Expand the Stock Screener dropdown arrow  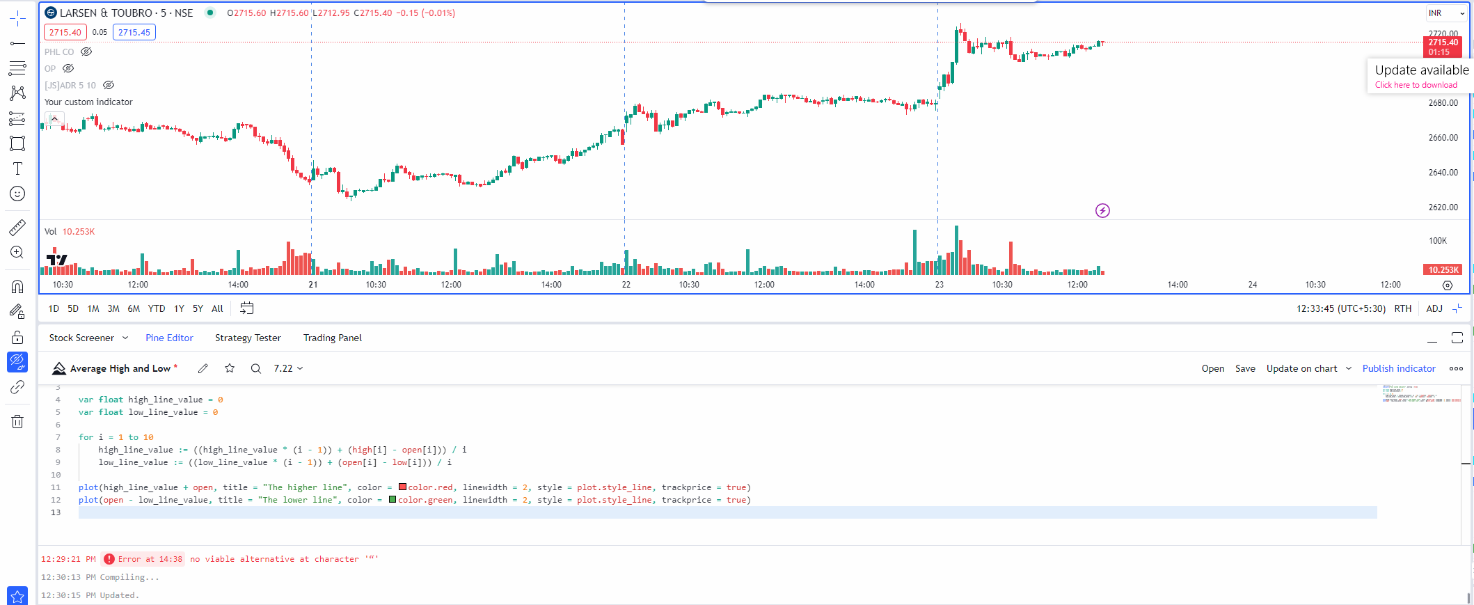pyautogui.click(x=125, y=338)
